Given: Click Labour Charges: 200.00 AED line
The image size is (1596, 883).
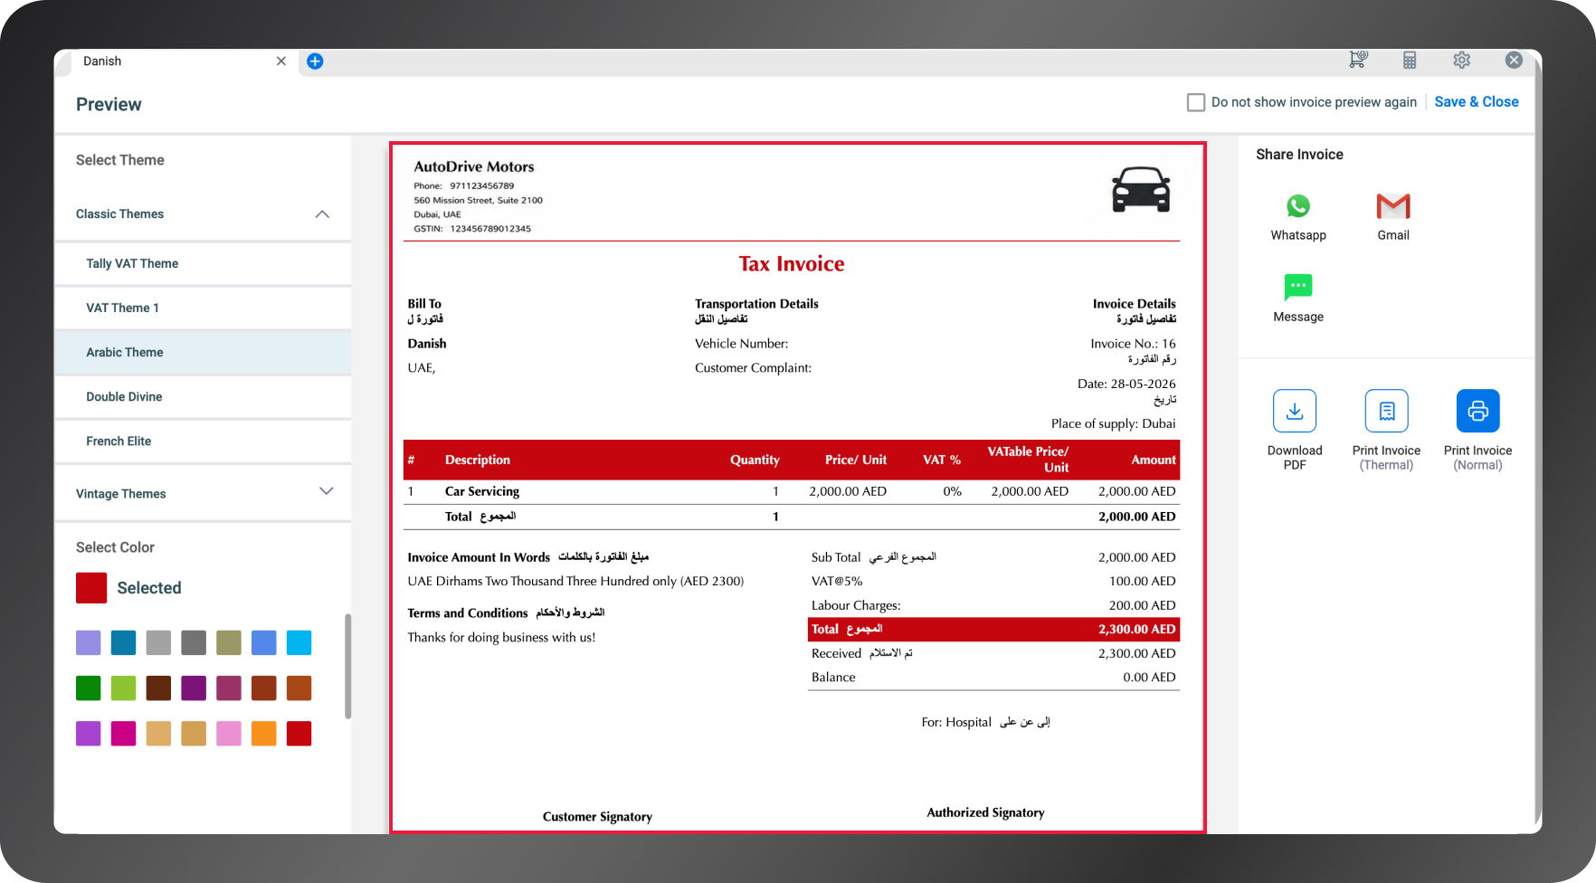Looking at the screenshot, I should coord(993,605).
